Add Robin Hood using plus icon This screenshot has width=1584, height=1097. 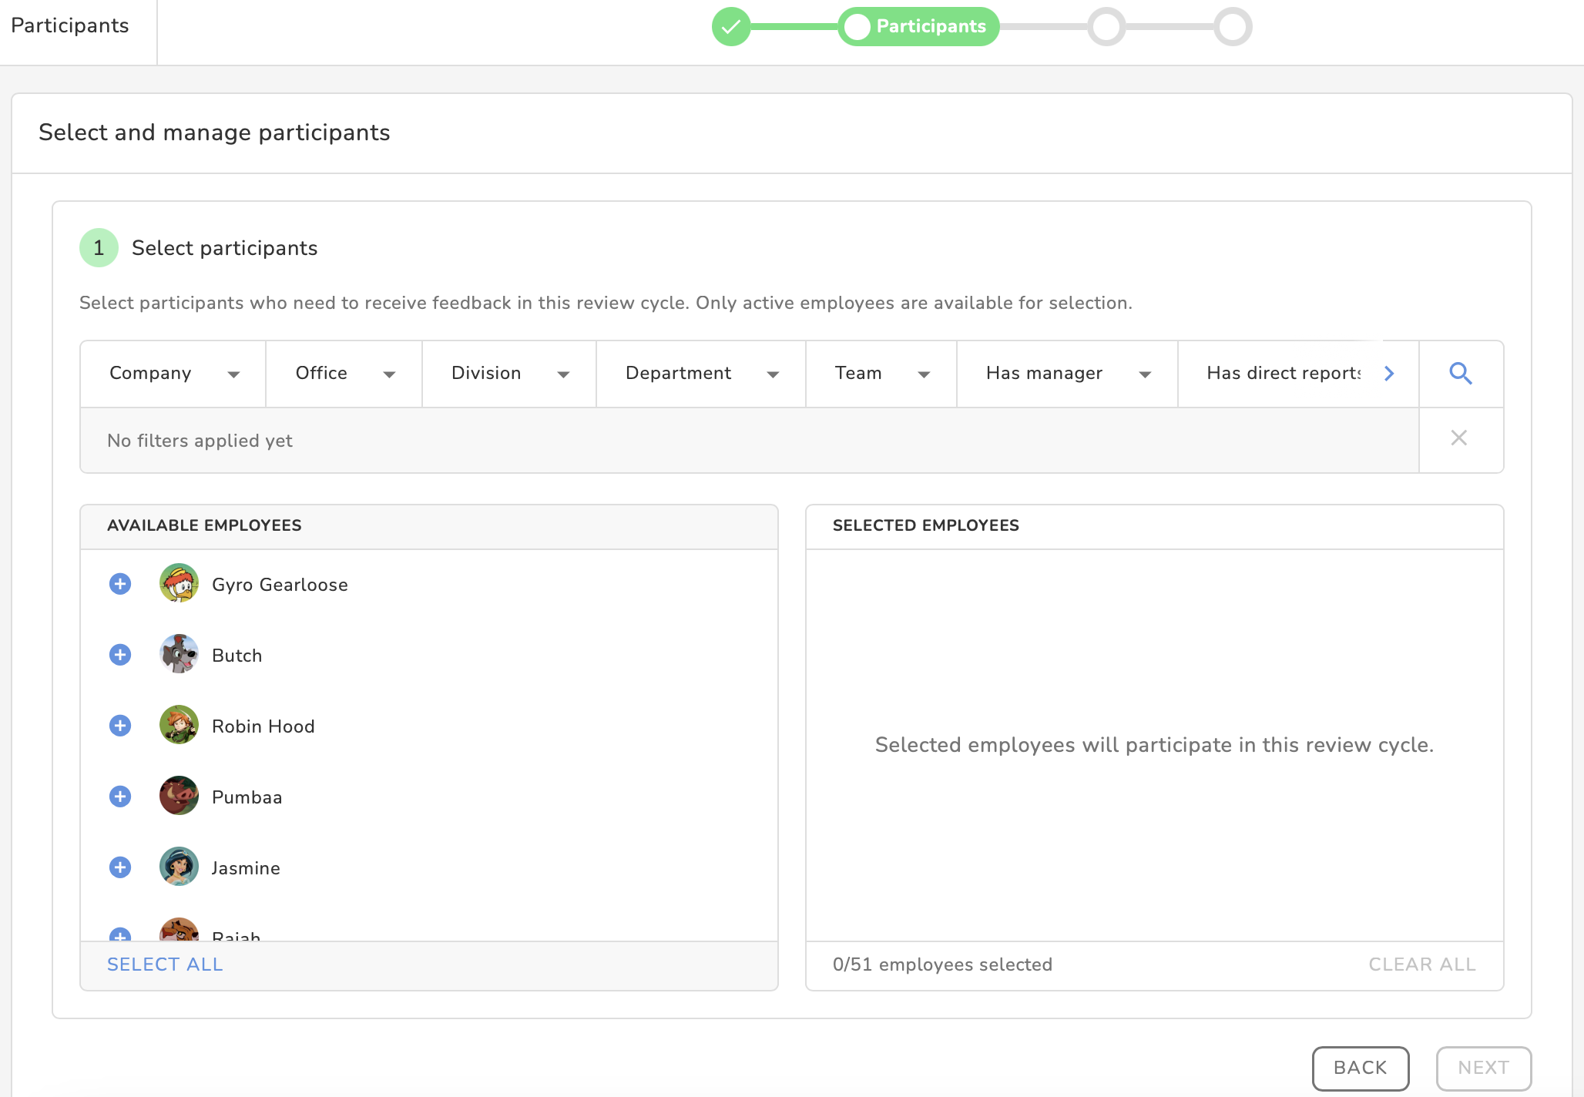[x=120, y=726]
